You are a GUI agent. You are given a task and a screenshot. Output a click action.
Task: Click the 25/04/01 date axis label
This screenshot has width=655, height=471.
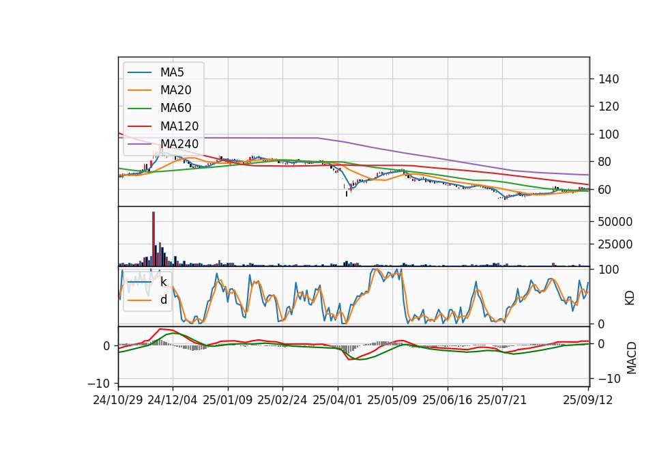tap(338, 400)
